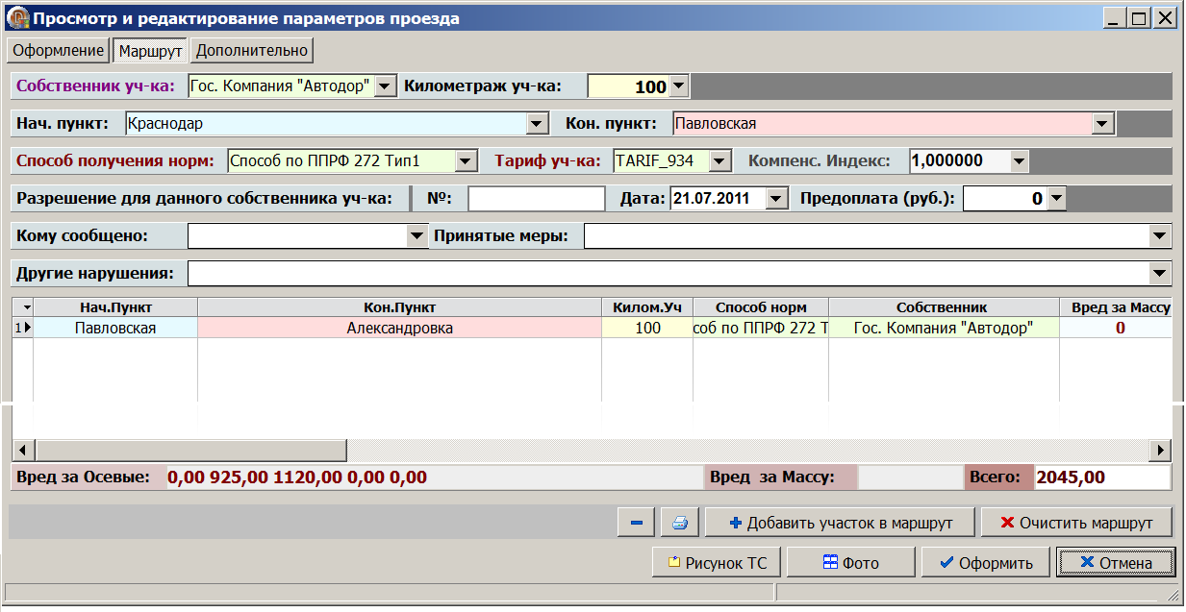
Task: Click the grid's top-left corner selector arrow
Action: tap(22, 307)
